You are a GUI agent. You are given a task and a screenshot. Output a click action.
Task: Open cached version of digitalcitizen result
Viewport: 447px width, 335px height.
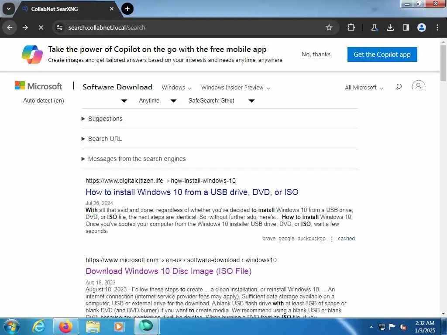click(x=346, y=239)
